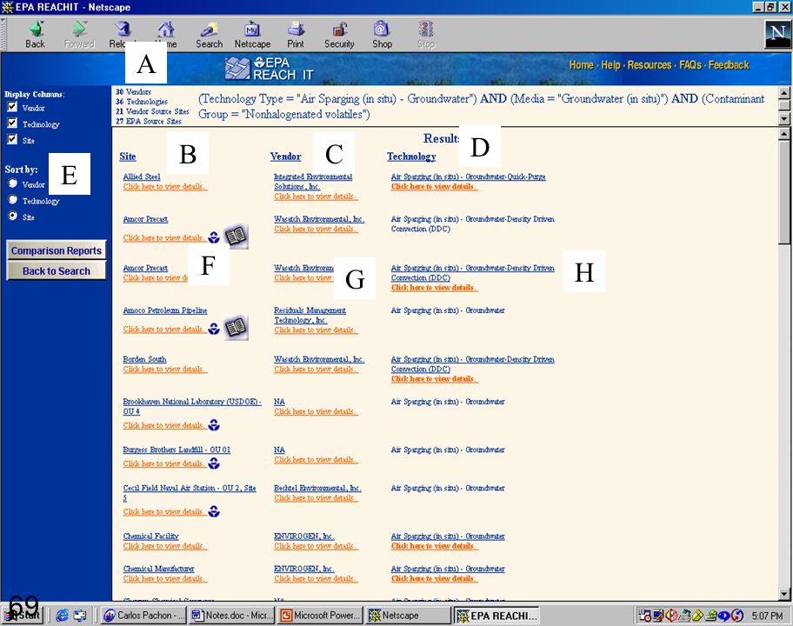The height and width of the screenshot is (626, 793).
Task: Click the "27 EPA Source Sites" count text
Action: pos(148,122)
